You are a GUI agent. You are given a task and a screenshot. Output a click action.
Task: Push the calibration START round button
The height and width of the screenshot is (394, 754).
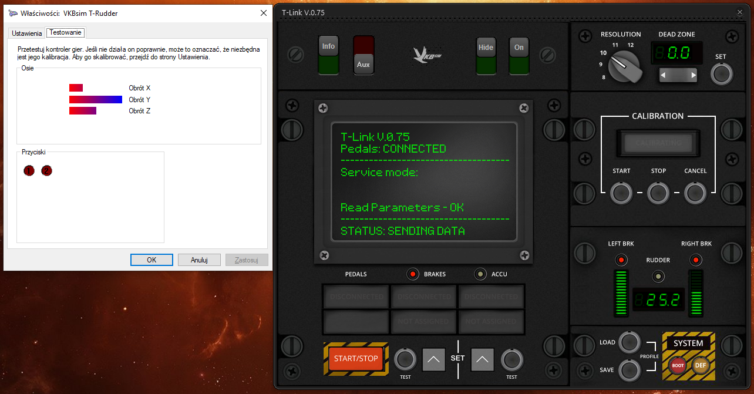click(x=621, y=193)
